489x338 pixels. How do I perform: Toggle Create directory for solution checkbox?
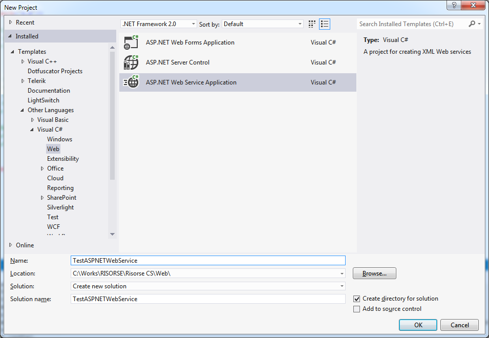[357, 299]
